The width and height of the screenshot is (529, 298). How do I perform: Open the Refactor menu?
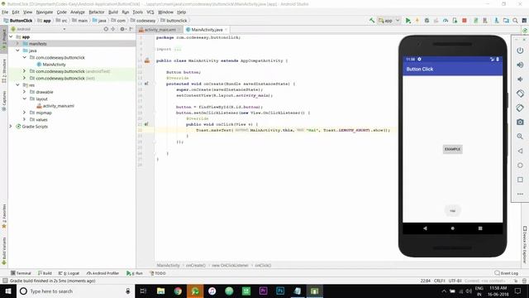[x=97, y=12]
